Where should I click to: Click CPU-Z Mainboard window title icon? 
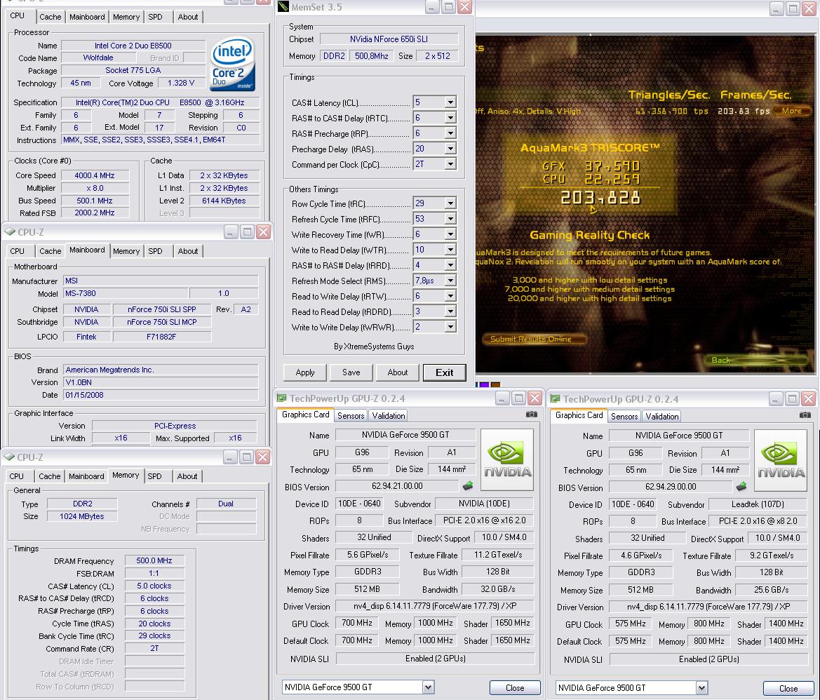click(x=9, y=231)
